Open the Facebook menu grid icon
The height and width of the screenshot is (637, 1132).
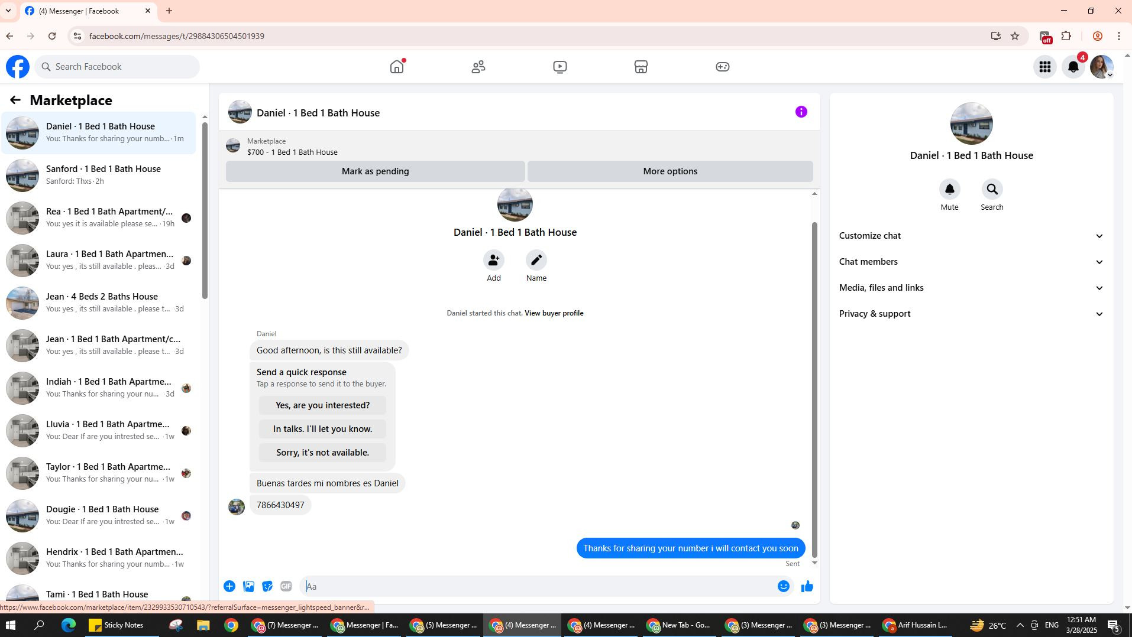pos(1045,67)
